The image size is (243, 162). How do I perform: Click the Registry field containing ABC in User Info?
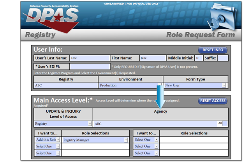[x=66, y=85]
